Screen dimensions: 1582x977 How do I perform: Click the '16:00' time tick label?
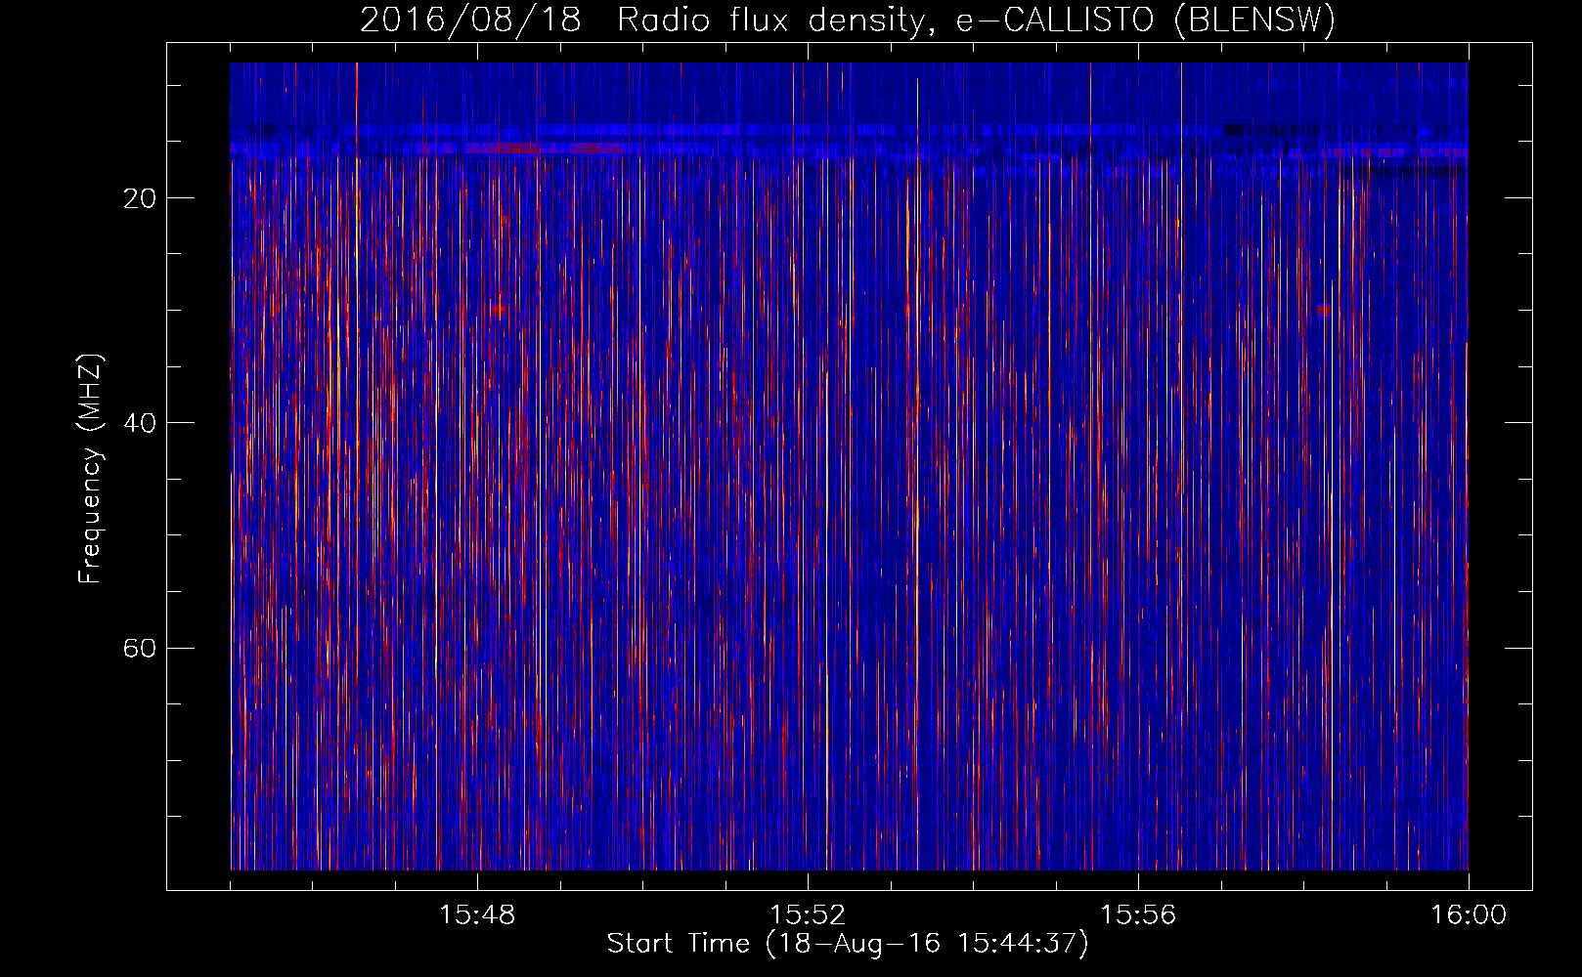click(1469, 915)
